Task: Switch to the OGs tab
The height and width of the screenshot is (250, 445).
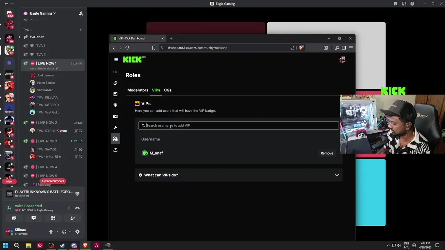Action: click(x=168, y=90)
